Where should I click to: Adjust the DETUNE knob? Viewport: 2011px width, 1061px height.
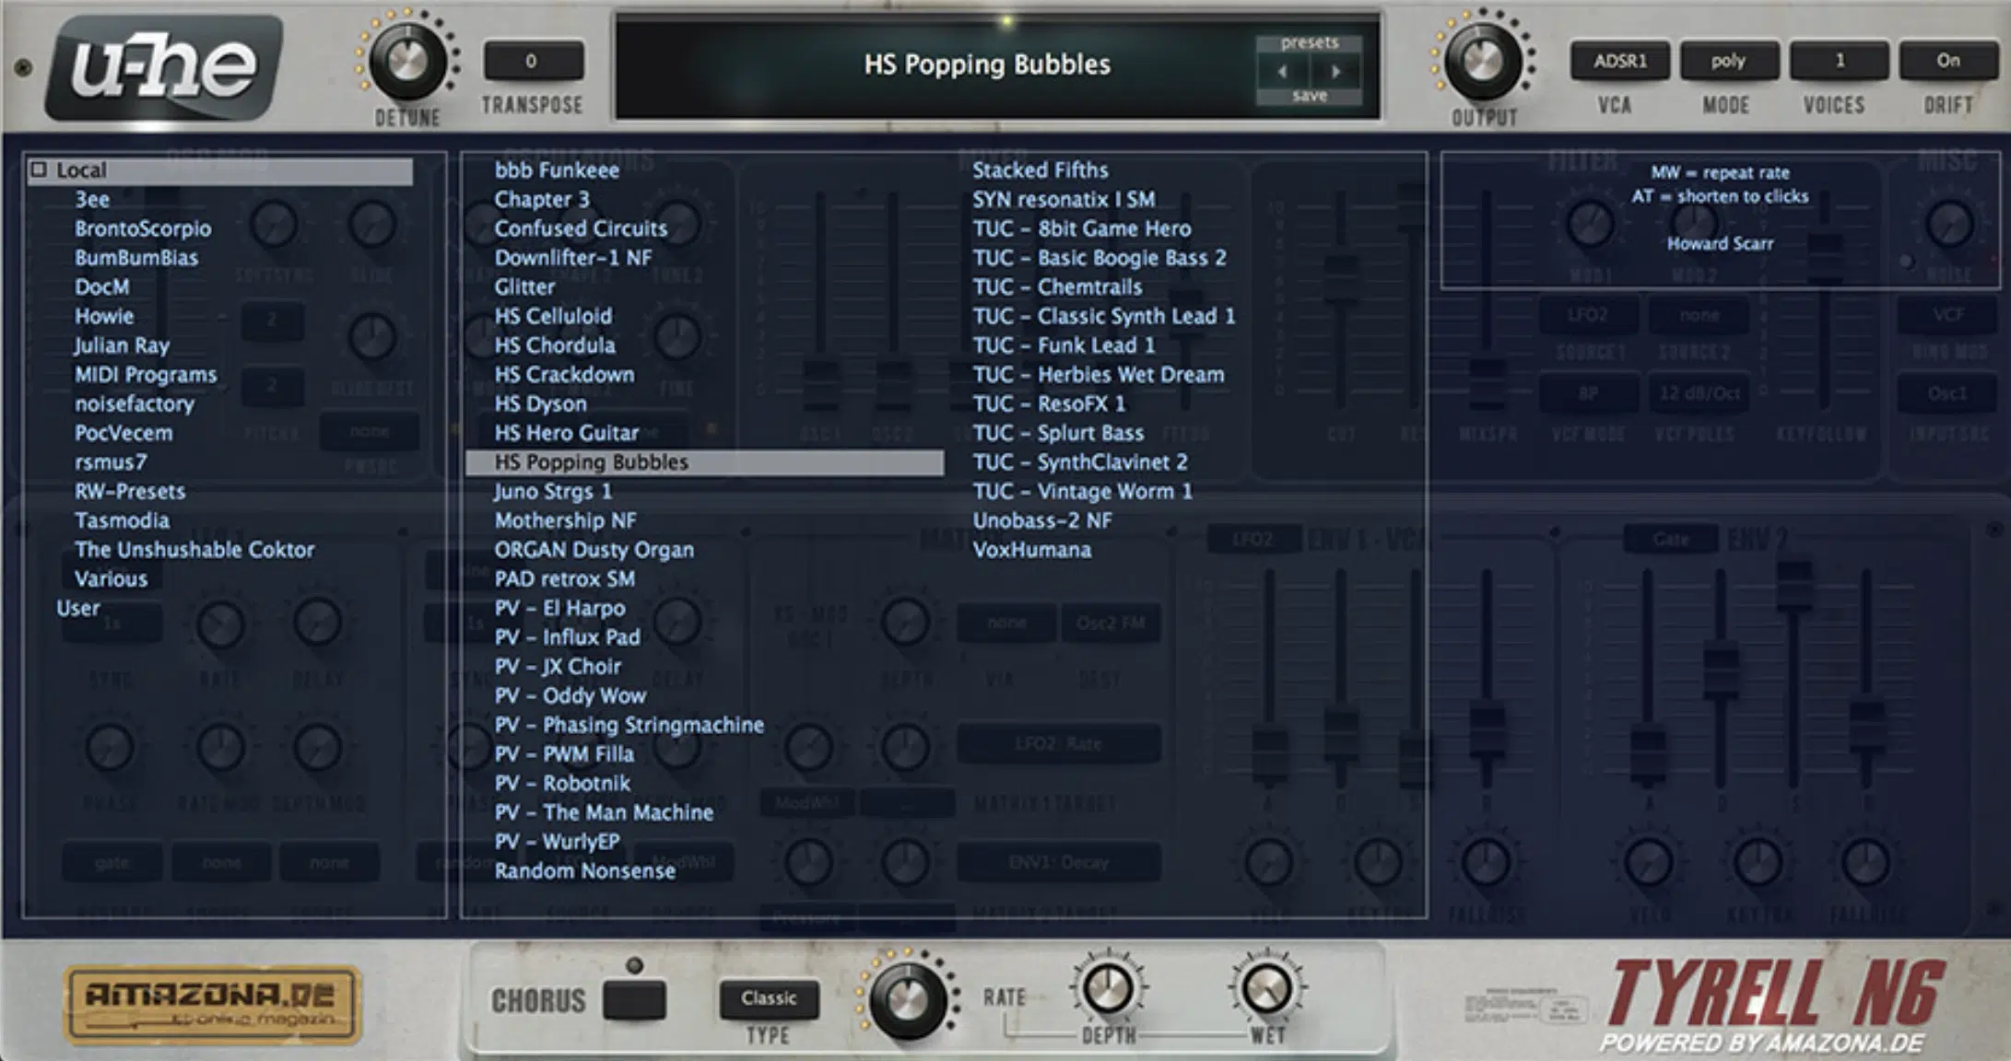[407, 61]
